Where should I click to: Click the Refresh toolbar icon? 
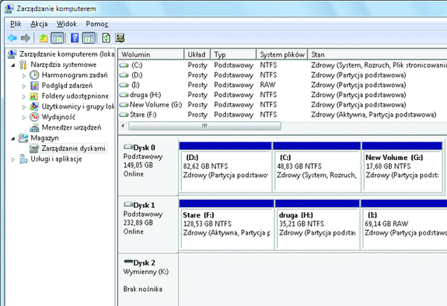[x=106, y=37]
